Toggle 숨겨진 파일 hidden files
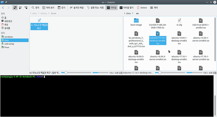Image resolution: width=217 pixels, height=117 pixels. tap(77, 8)
